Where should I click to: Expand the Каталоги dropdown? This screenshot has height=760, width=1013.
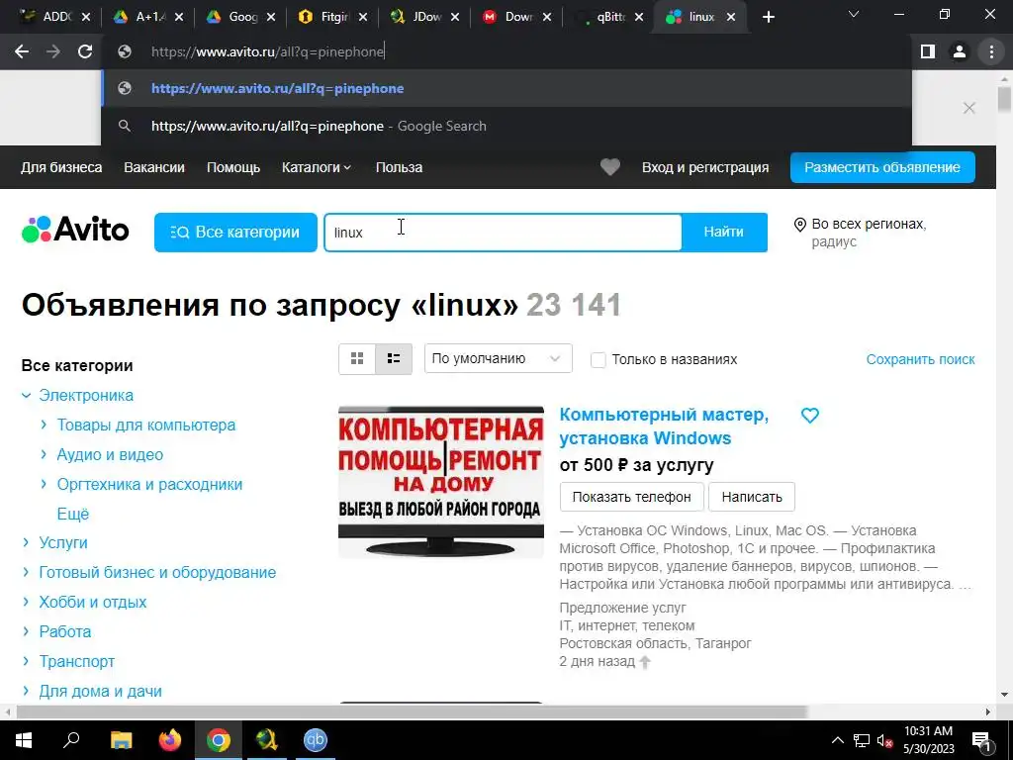click(317, 167)
